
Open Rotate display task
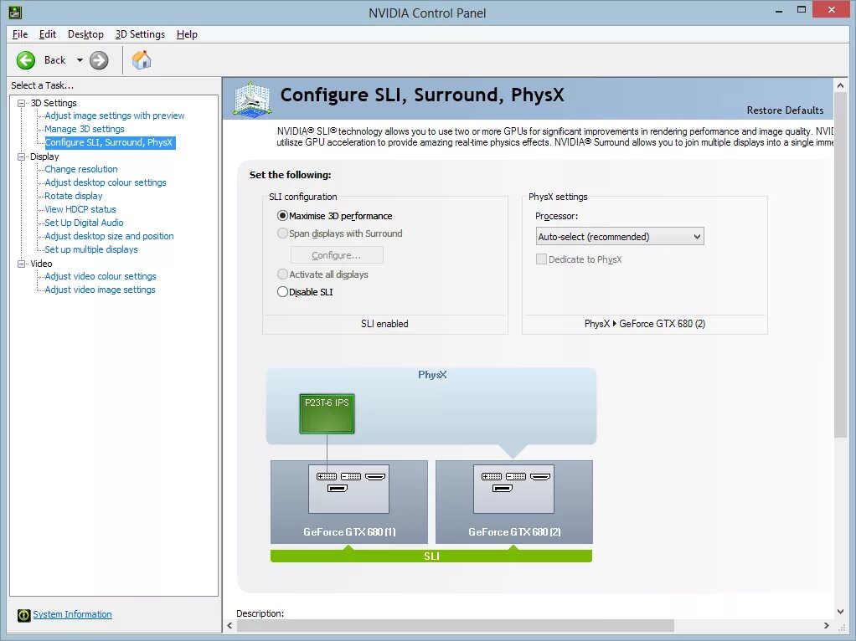pyautogui.click(x=74, y=196)
